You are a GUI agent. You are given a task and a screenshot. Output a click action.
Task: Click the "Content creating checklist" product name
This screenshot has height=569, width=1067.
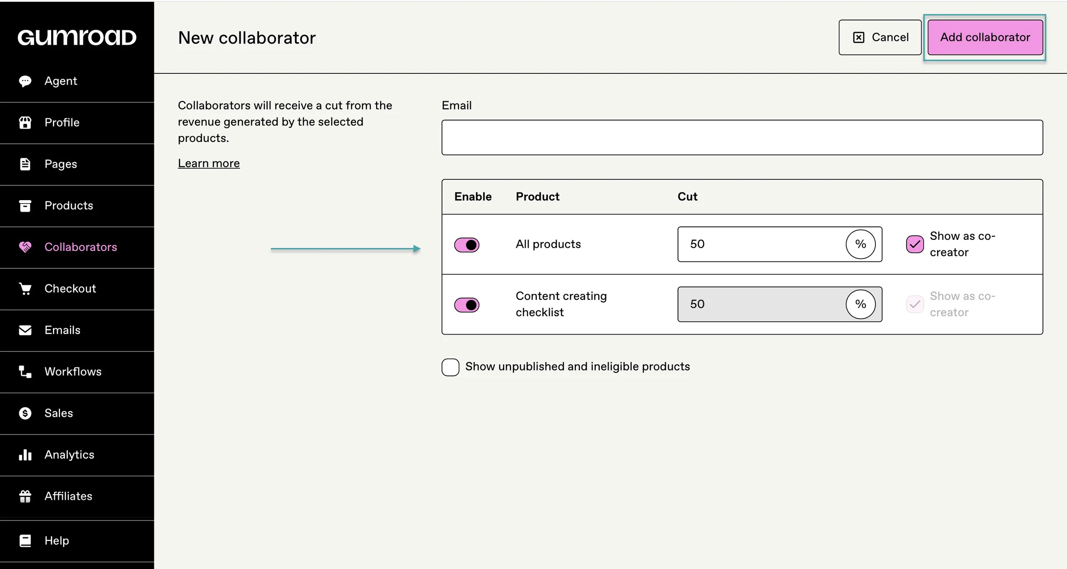tap(561, 304)
